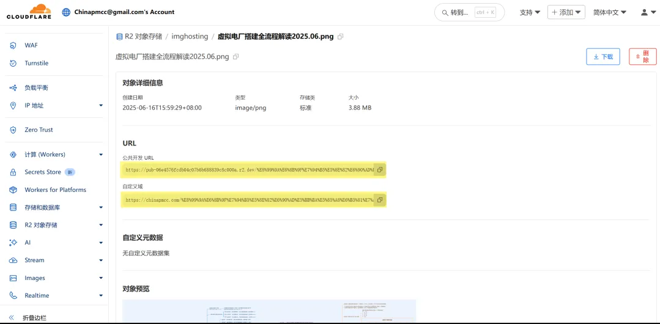Expand the R2 对象存储 submenu arrow
This screenshot has height=324, width=660.
coord(101,225)
